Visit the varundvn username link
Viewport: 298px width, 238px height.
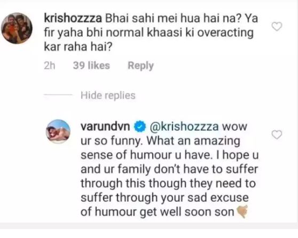pos(106,126)
